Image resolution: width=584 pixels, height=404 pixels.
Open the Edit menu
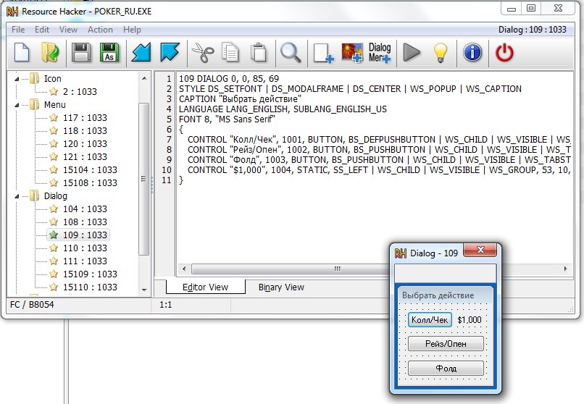pyautogui.click(x=42, y=30)
